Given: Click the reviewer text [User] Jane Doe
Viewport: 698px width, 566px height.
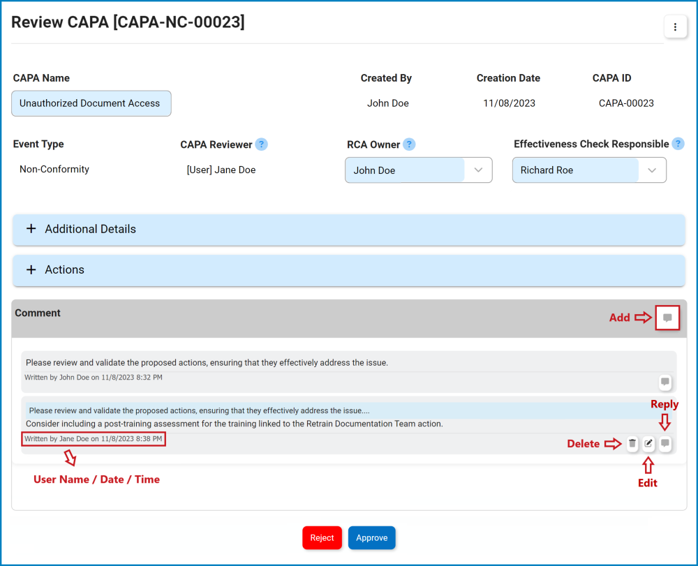Looking at the screenshot, I should coord(221,170).
